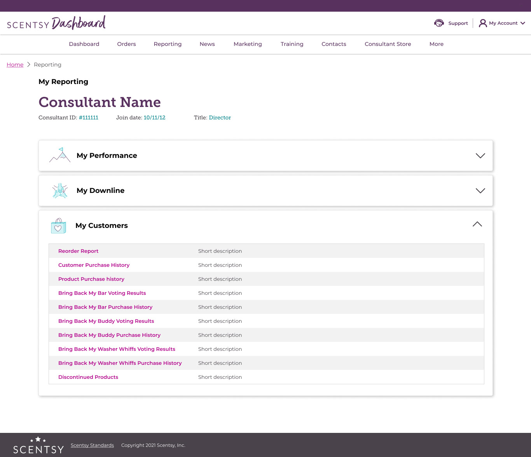
Task: Click the Reorder Report short description
Action: (220, 251)
